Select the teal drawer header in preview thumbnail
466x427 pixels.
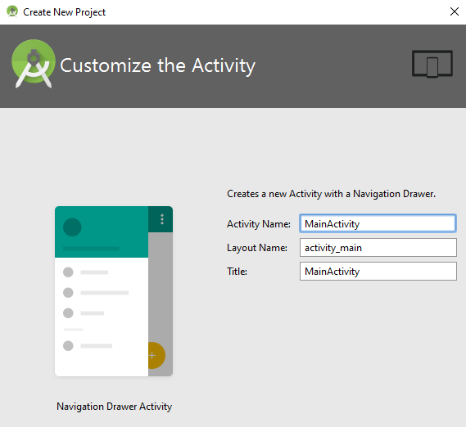[x=102, y=232]
